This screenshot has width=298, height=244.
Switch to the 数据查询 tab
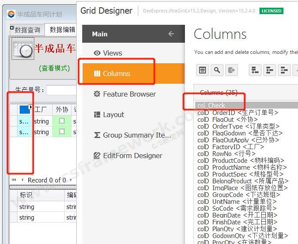point(27,30)
